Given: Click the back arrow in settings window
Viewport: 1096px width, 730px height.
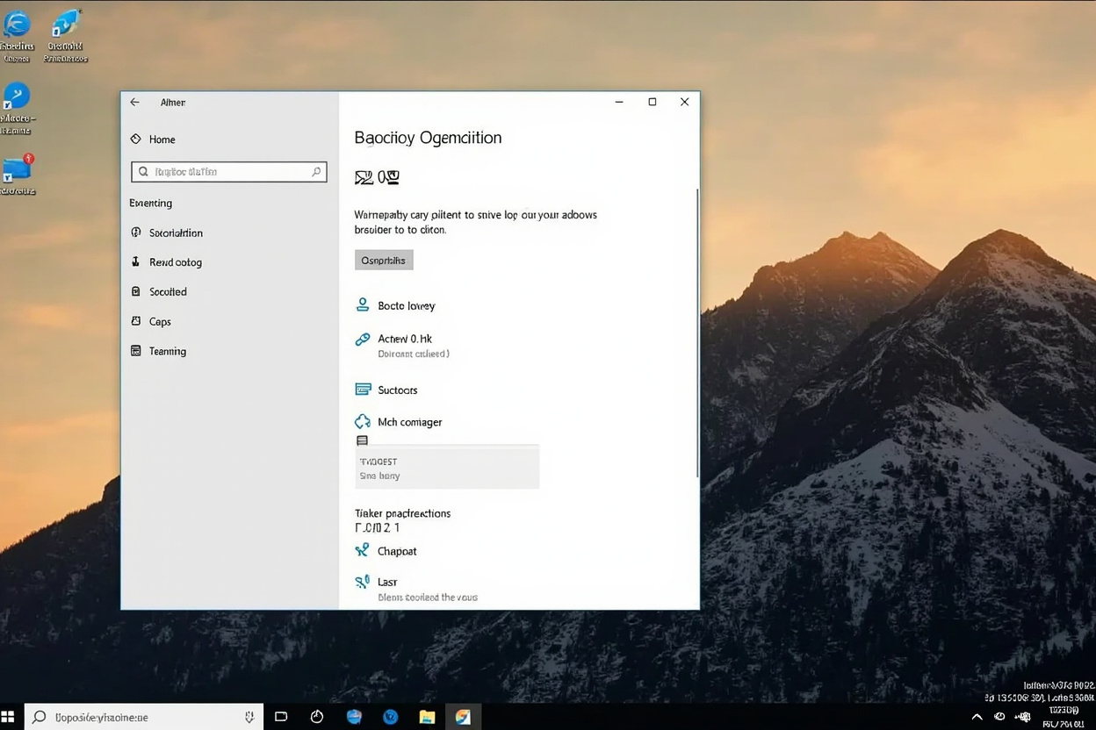Looking at the screenshot, I should tap(134, 102).
